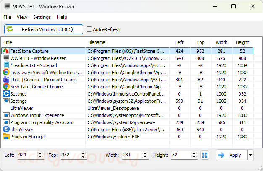Increase the Width value with up arrow

(145, 153)
